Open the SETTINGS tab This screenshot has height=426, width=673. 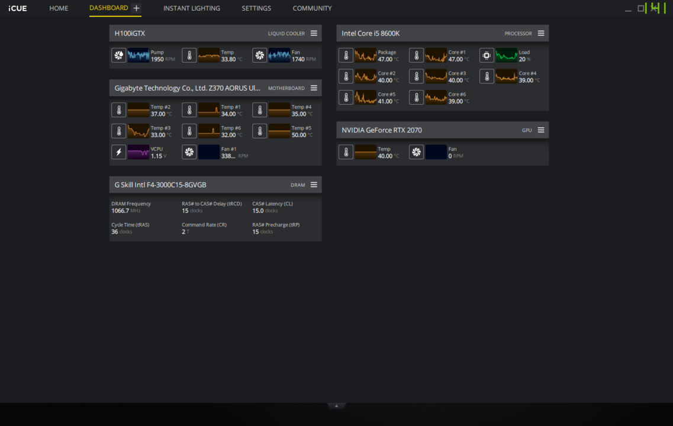click(x=256, y=8)
